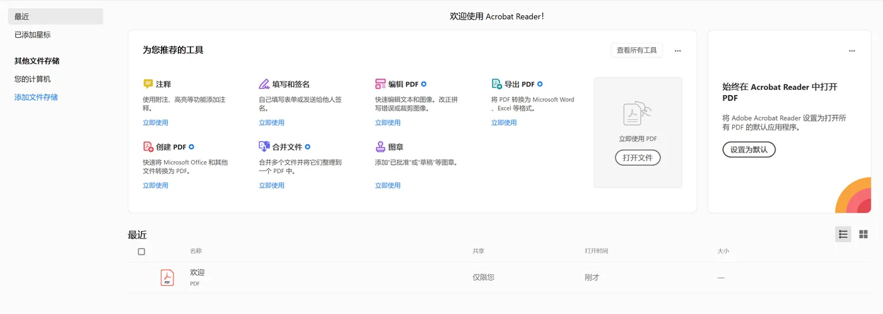Select 最近 in the sidebar

(x=56, y=16)
